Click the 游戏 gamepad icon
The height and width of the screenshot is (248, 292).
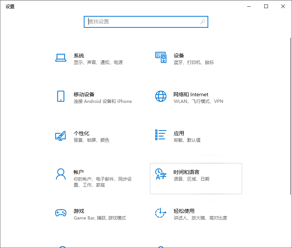pos(61,213)
